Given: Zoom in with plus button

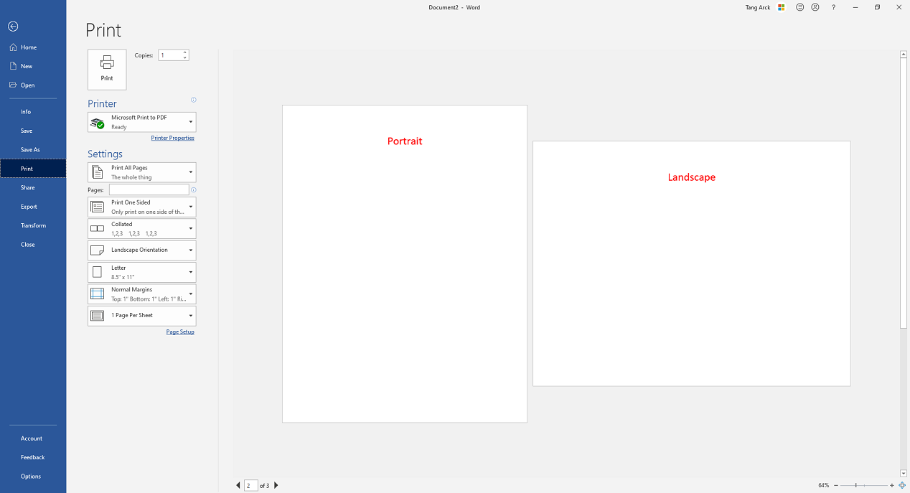Looking at the screenshot, I should click(x=892, y=486).
